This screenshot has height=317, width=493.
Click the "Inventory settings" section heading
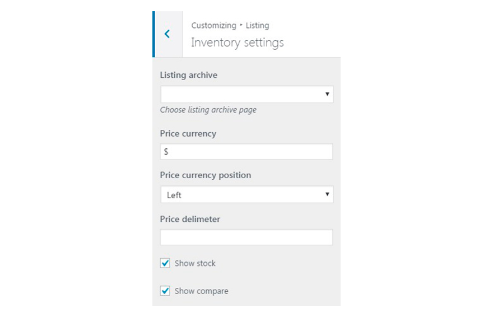coord(238,43)
